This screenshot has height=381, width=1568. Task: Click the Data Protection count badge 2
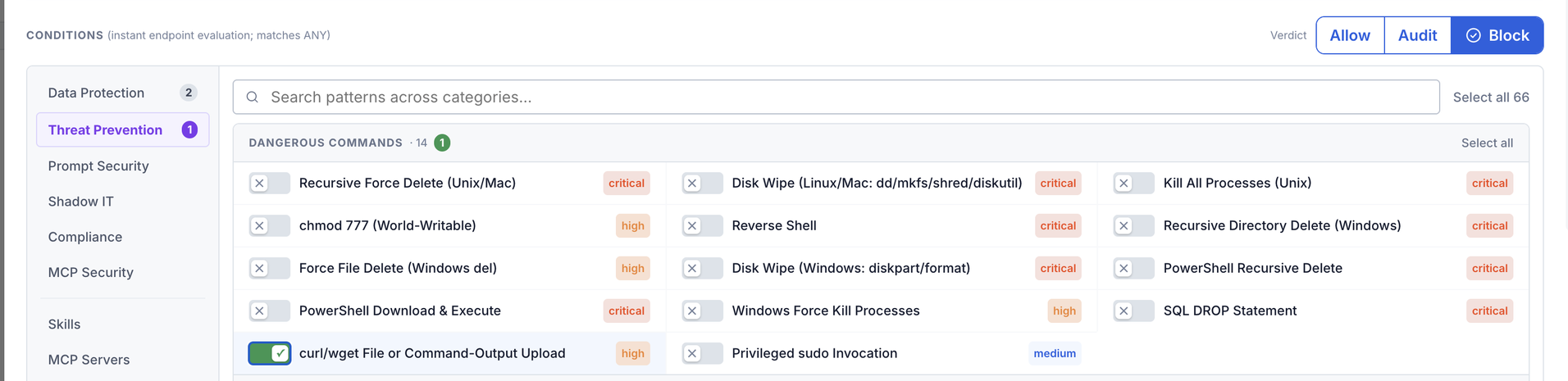189,93
